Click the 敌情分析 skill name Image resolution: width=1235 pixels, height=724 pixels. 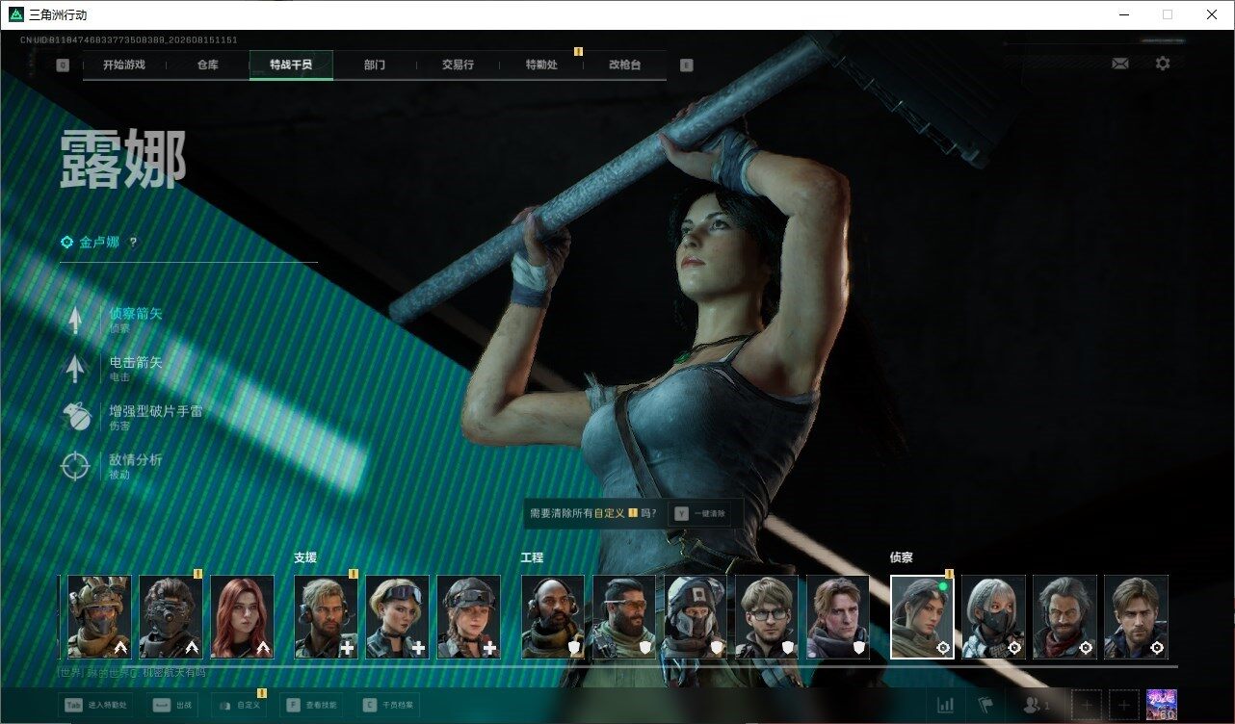click(136, 460)
